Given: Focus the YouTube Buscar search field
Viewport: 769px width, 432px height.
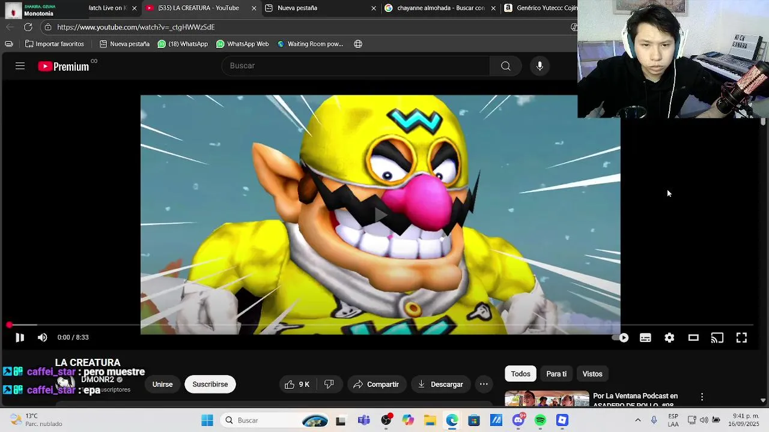Looking at the screenshot, I should [356, 66].
